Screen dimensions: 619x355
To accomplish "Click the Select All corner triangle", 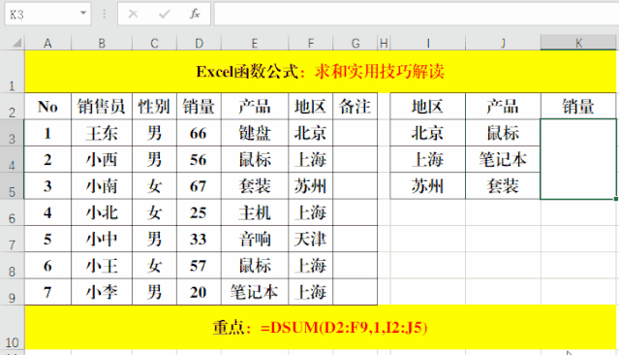I will coord(16,43).
